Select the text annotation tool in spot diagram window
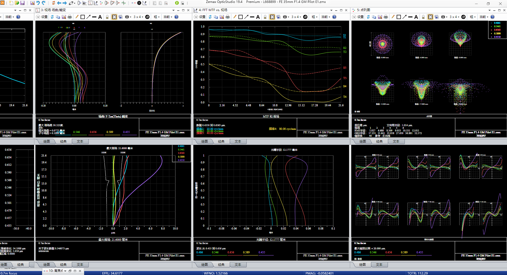The height and width of the screenshot is (275, 507). [x=416, y=17]
